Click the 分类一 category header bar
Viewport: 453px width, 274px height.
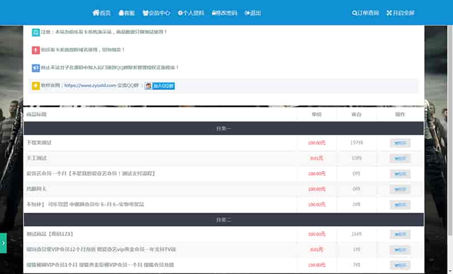click(x=224, y=129)
